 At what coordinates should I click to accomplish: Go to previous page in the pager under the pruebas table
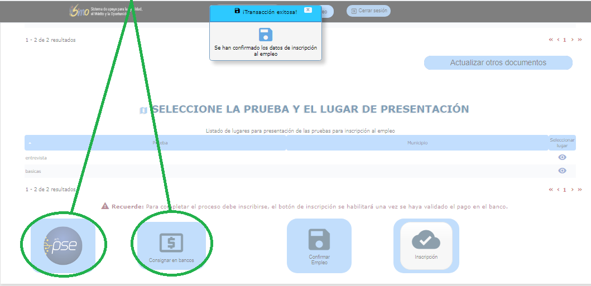tap(558, 190)
